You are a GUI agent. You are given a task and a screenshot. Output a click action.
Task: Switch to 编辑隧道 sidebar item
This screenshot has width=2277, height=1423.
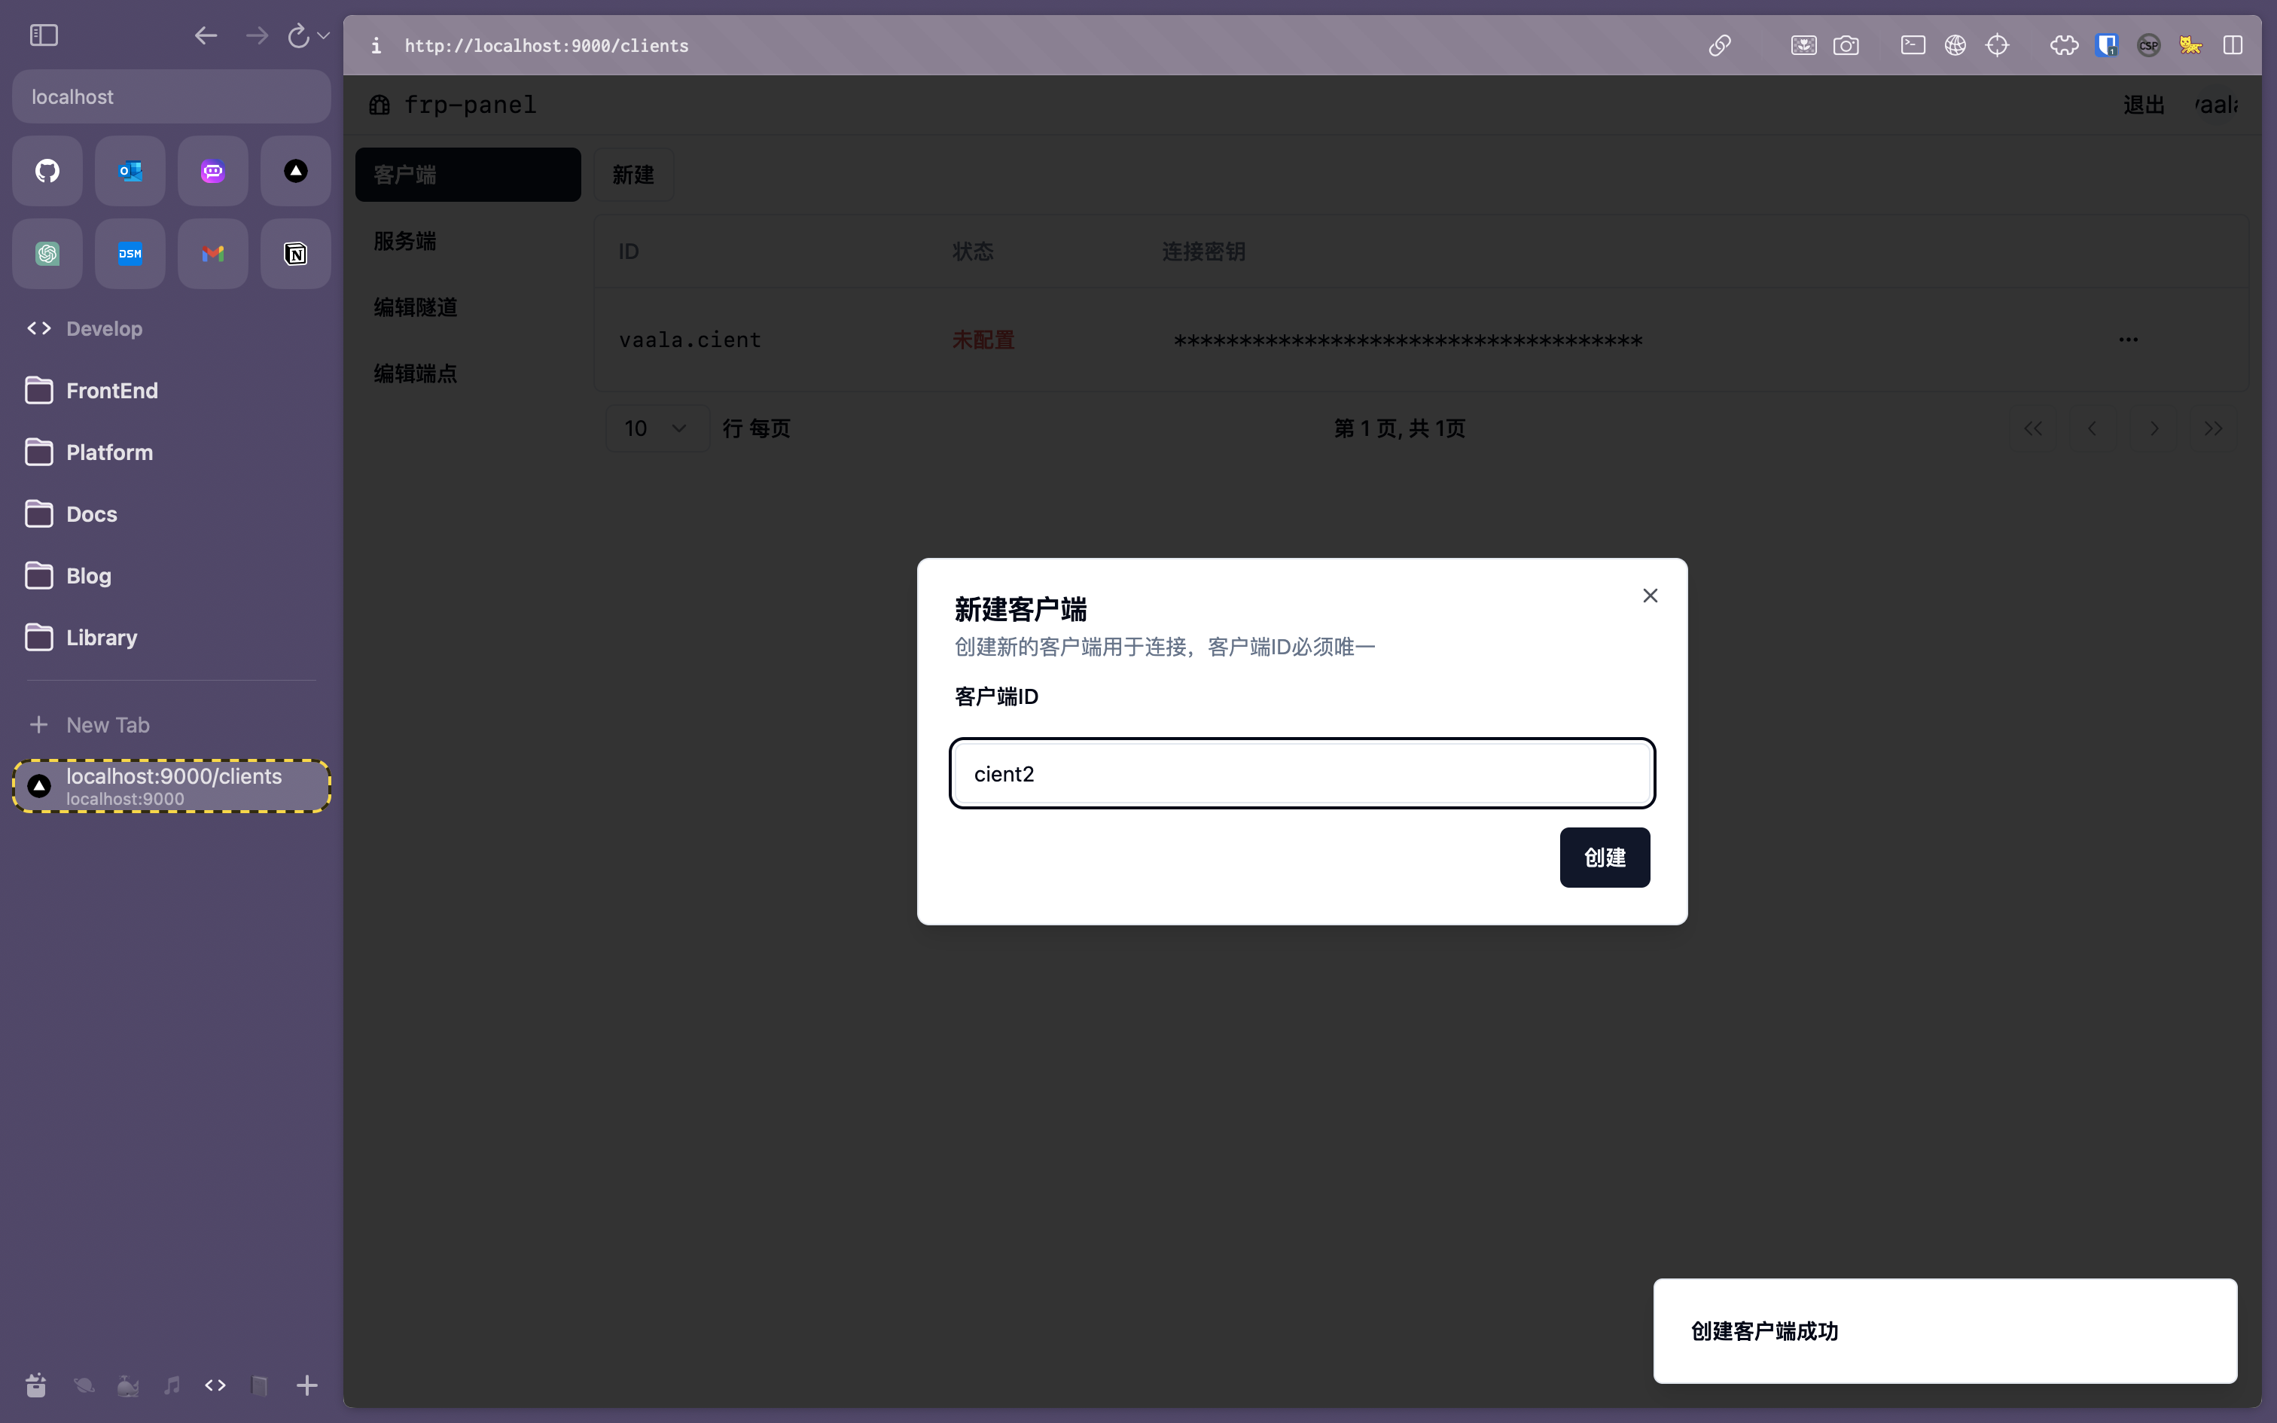point(416,308)
